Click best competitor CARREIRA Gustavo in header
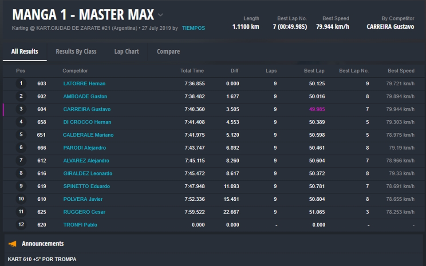The image size is (426, 266). pyautogui.click(x=390, y=27)
